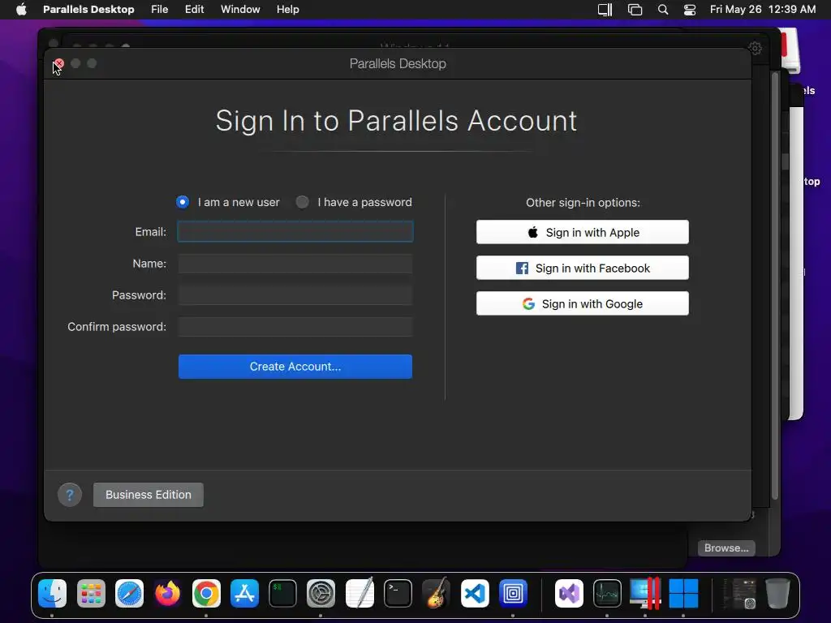Sign in with Facebook
Viewport: 831px width, 623px height.
pos(583,268)
